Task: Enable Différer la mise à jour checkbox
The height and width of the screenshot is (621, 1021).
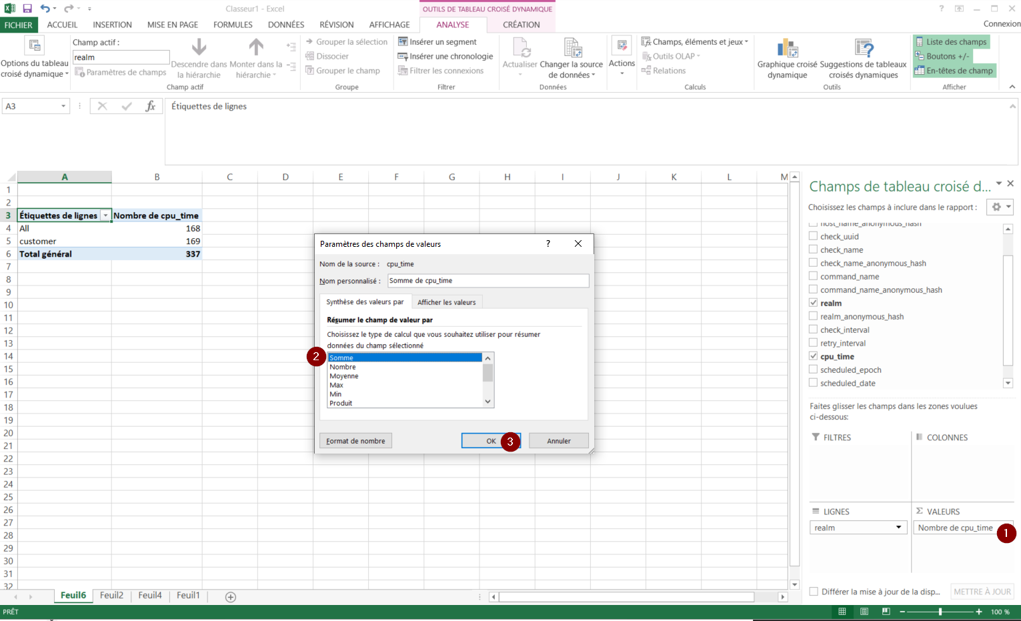Action: [814, 592]
